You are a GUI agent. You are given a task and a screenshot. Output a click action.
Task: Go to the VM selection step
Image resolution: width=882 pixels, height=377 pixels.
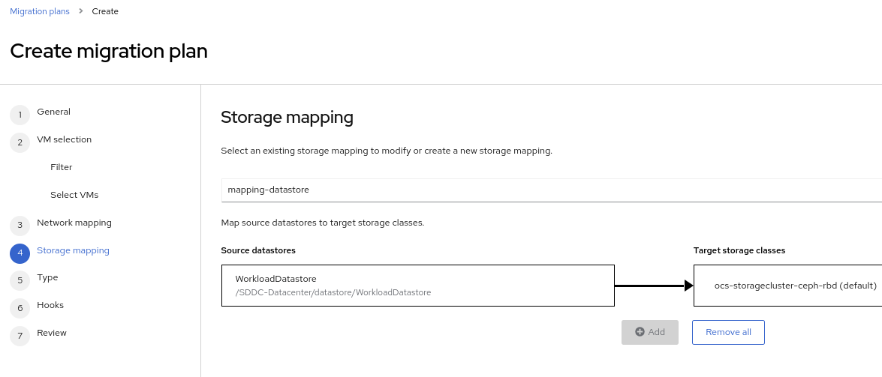(x=64, y=139)
